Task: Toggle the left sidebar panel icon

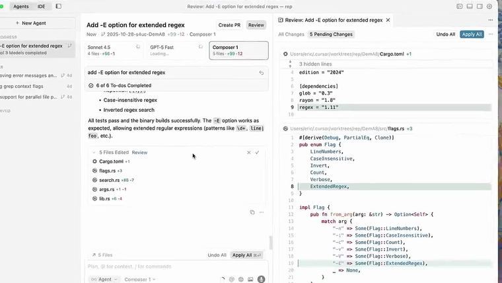Action: tap(59, 6)
